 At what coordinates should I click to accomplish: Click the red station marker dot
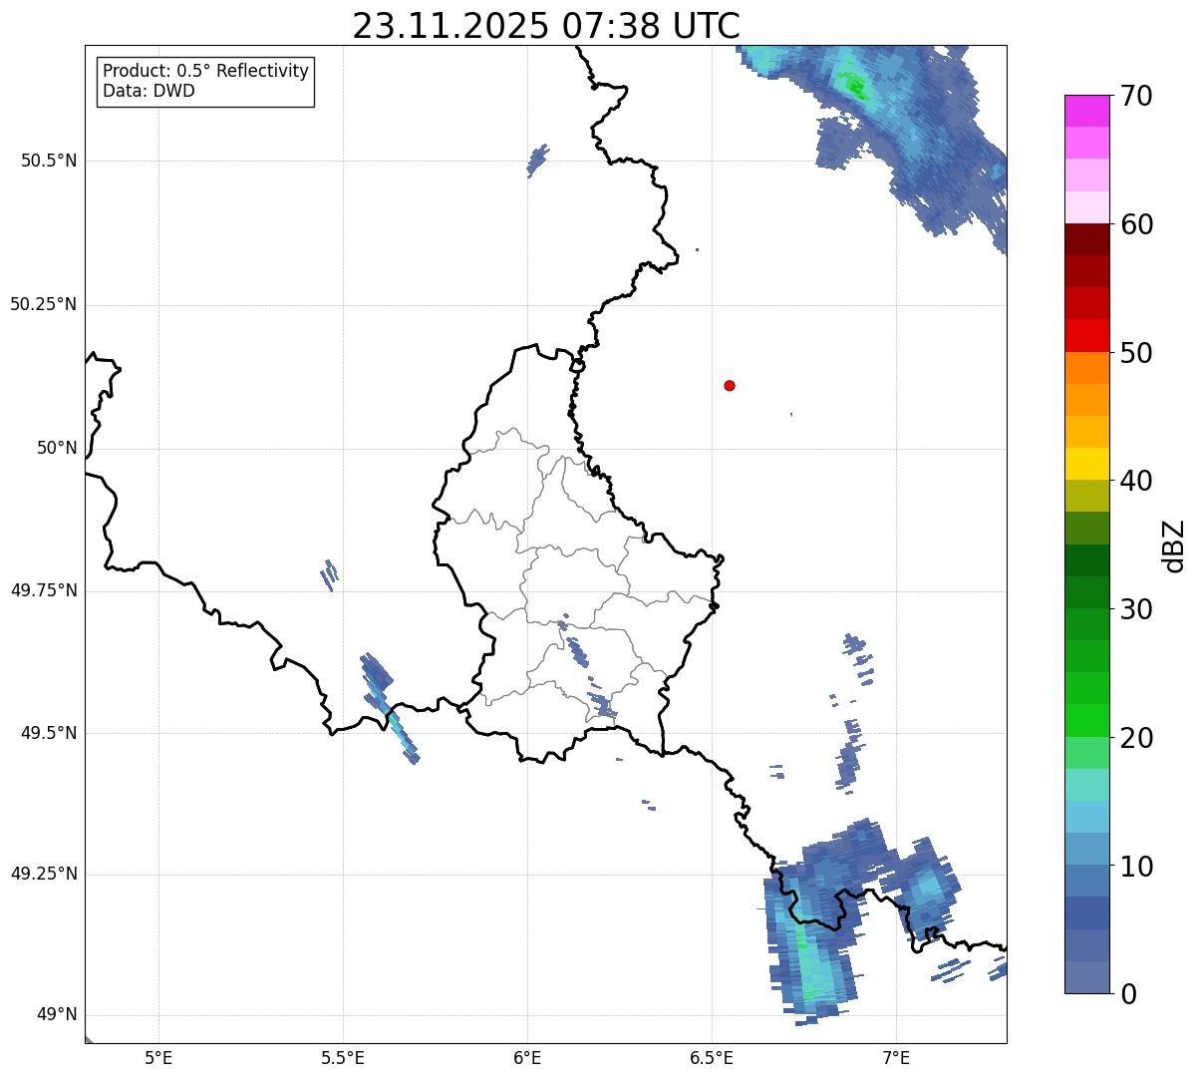[x=730, y=385]
